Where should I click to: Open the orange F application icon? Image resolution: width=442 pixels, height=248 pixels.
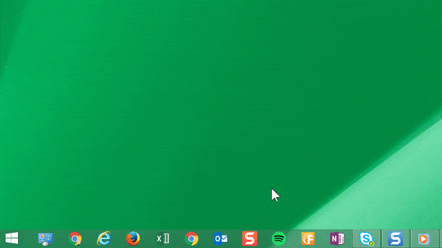pyautogui.click(x=308, y=239)
